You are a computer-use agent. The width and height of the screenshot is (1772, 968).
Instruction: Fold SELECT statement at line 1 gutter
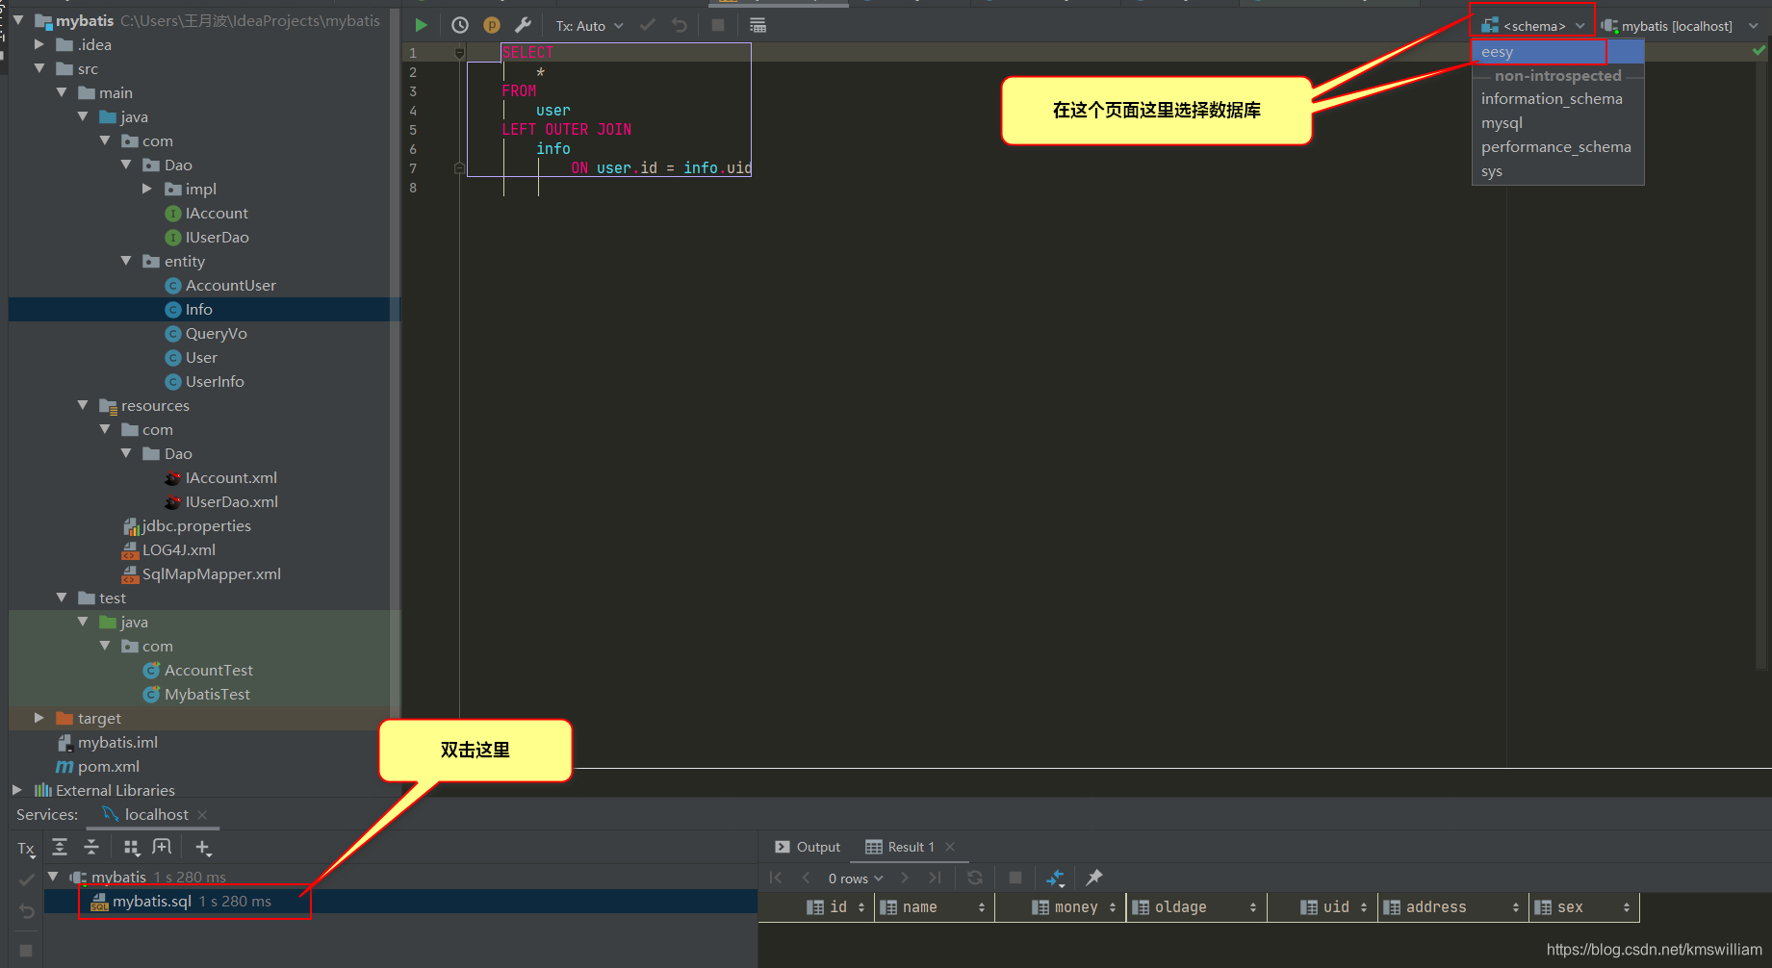tap(459, 53)
